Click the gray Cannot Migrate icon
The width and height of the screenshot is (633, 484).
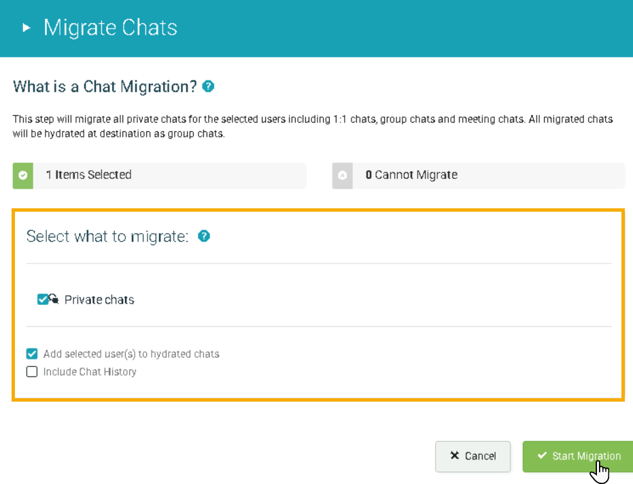(343, 176)
